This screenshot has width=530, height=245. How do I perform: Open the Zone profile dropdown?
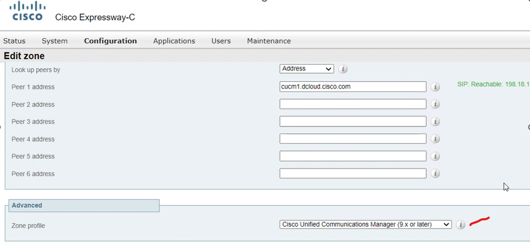[366, 225]
